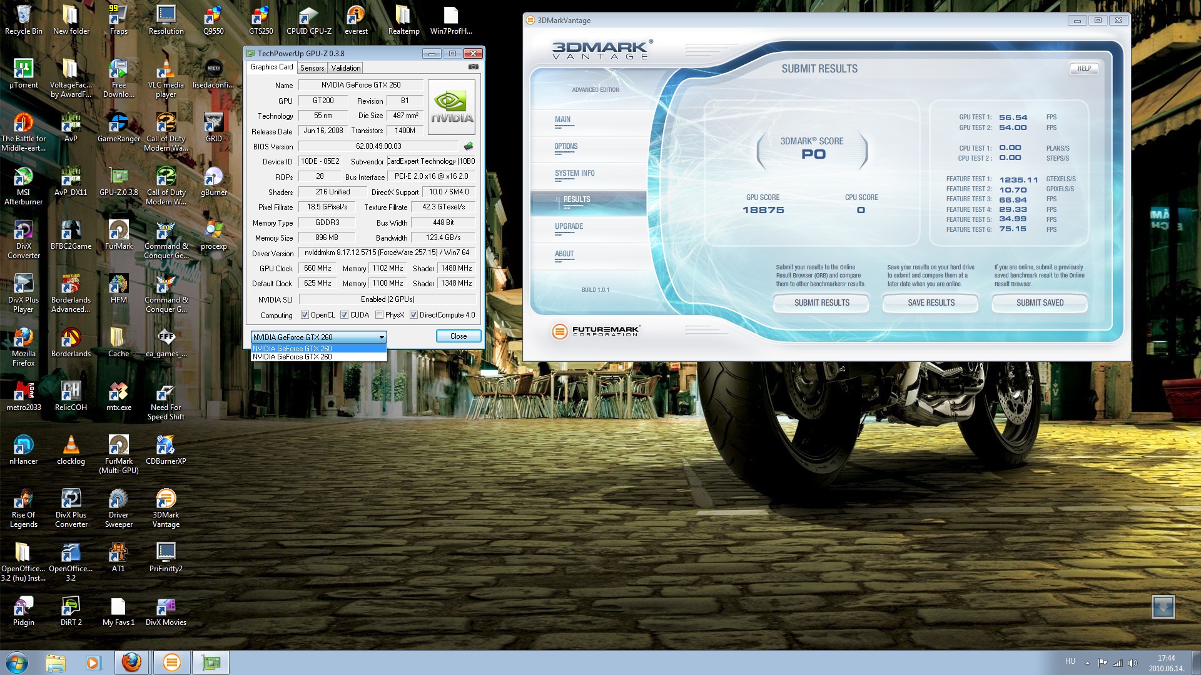Open the Recycle Bin desktop icon
Screen dimensions: 1201x675
(23, 20)
